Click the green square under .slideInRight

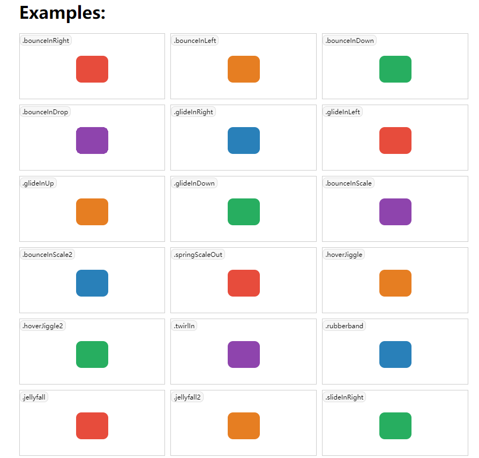395,426
